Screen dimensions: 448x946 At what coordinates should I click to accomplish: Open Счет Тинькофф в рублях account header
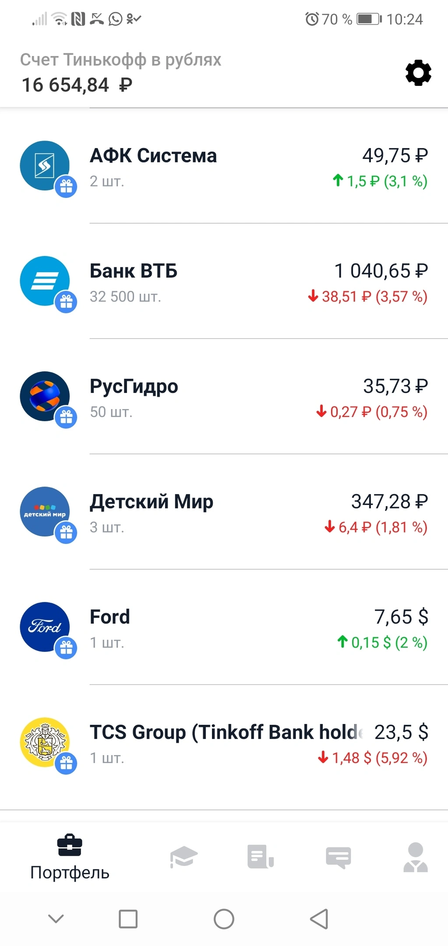pyautogui.click(x=121, y=73)
